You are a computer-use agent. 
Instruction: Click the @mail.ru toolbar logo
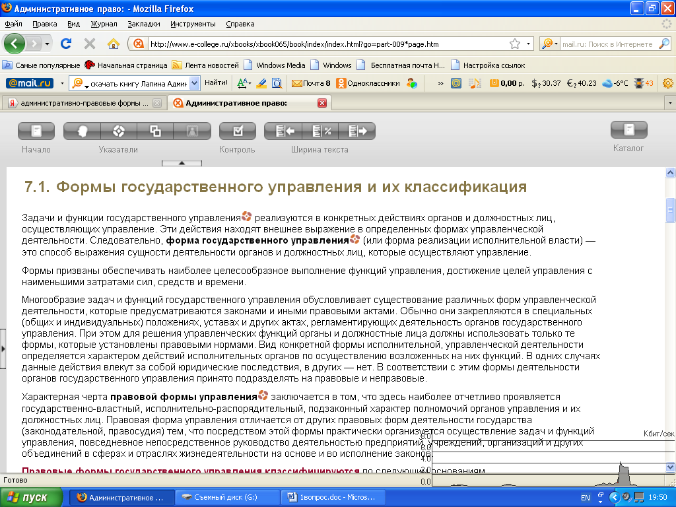(29, 83)
